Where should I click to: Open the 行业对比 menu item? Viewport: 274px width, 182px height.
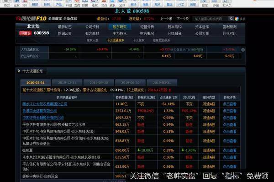pos(229,33)
